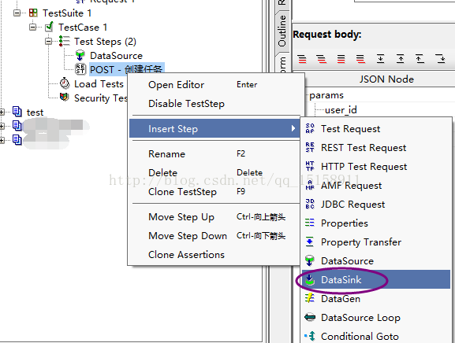Click the project icon beside 'test'
This screenshot has height=343, width=455.
click(x=17, y=112)
